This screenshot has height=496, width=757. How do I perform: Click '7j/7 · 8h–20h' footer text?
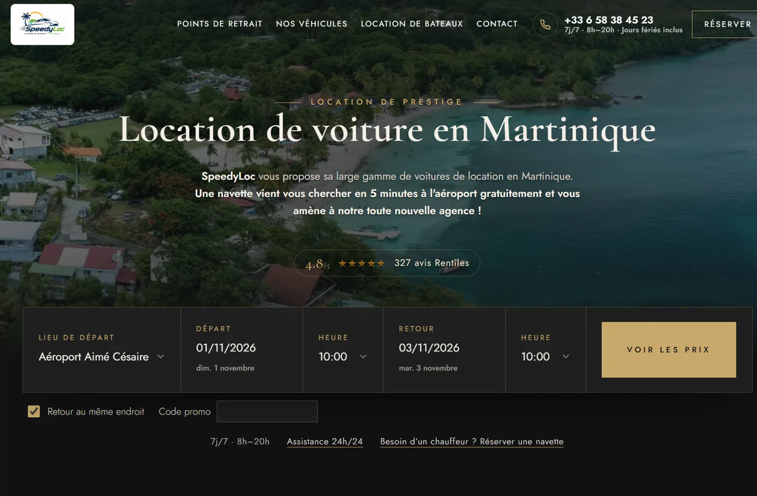(240, 441)
